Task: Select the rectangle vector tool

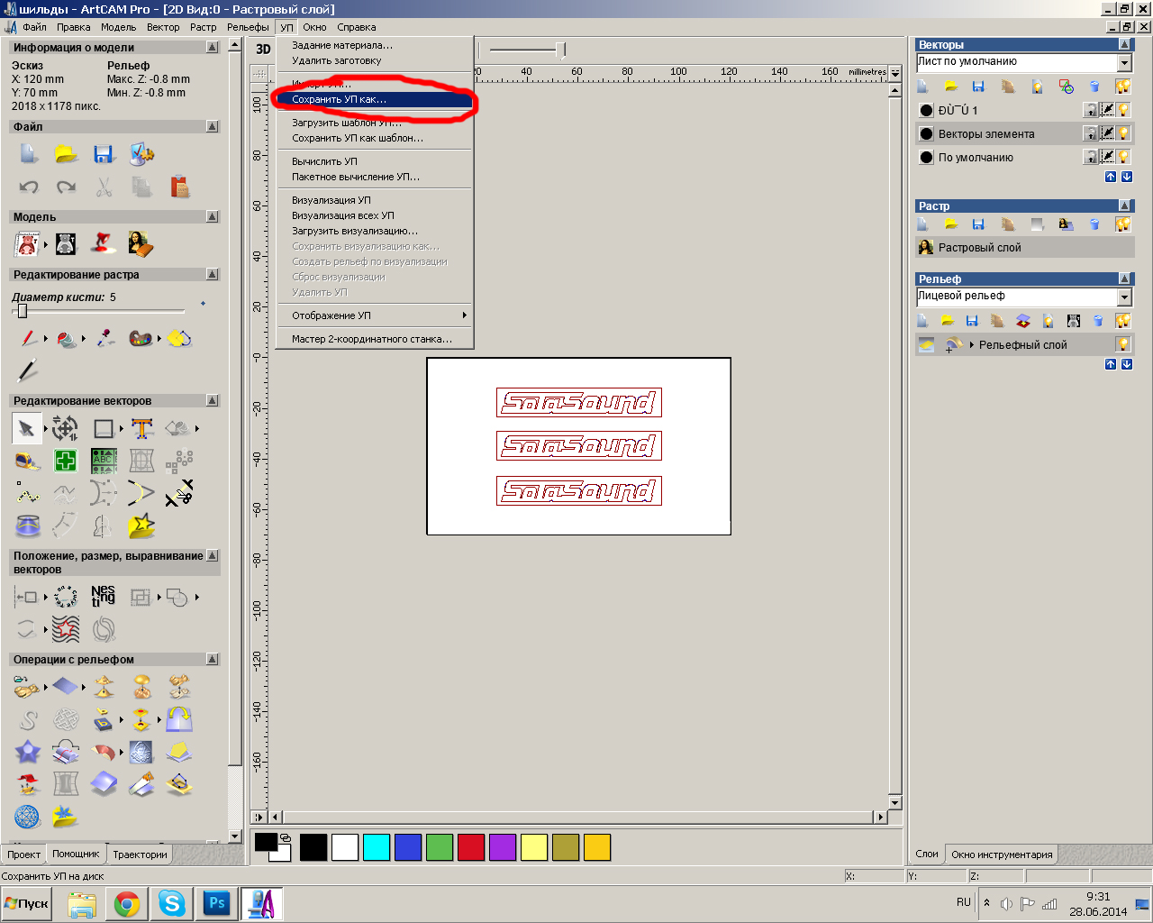Action: (104, 429)
